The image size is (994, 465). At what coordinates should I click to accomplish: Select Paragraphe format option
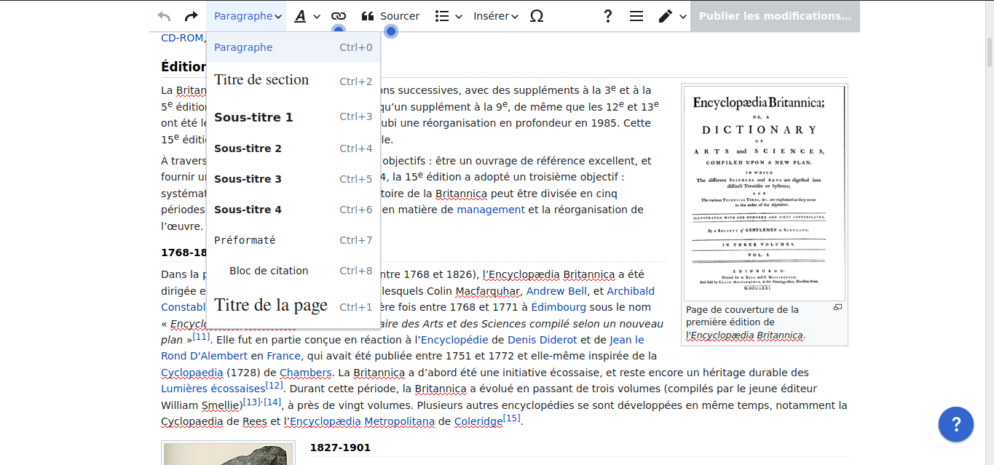click(293, 47)
